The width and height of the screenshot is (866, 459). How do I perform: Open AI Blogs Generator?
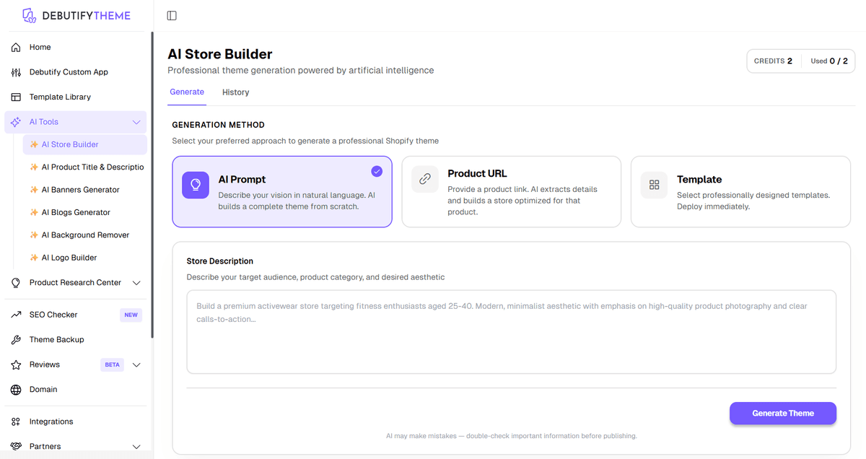85,212
